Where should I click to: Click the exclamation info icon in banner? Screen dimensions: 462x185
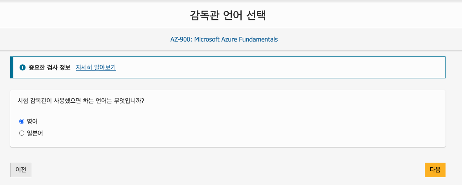coord(22,67)
